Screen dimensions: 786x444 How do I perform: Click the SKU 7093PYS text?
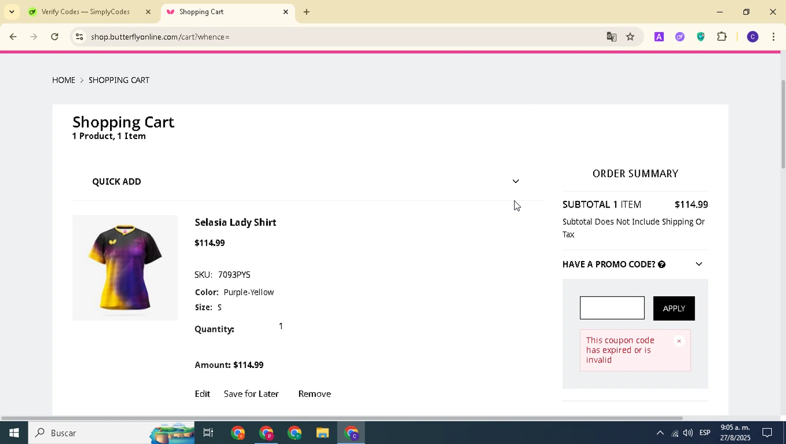223,275
